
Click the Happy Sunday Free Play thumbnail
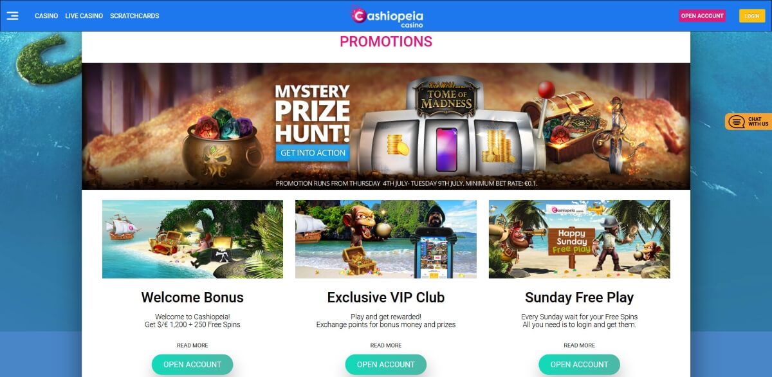click(x=580, y=239)
